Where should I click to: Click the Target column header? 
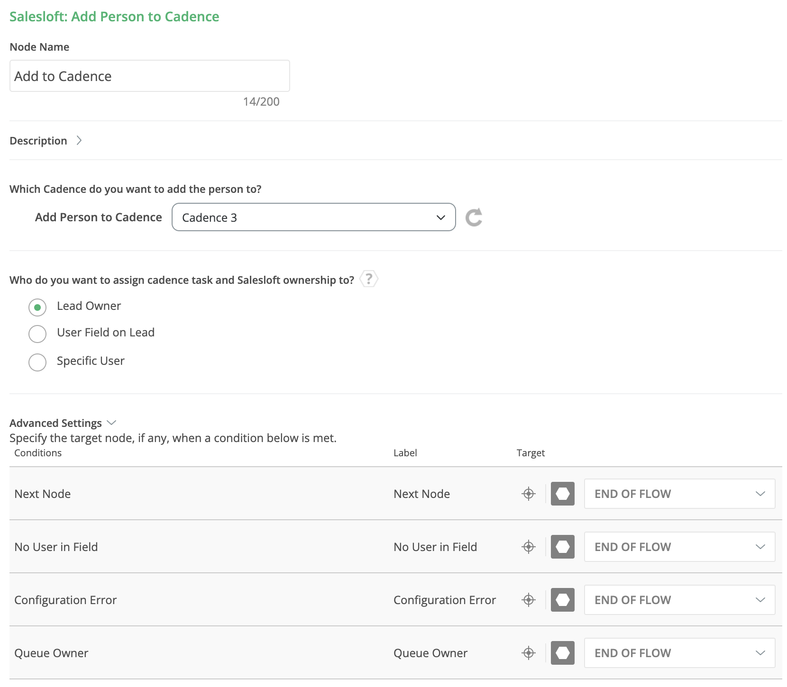(531, 453)
